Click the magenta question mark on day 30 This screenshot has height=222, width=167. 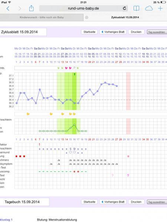point(128,175)
